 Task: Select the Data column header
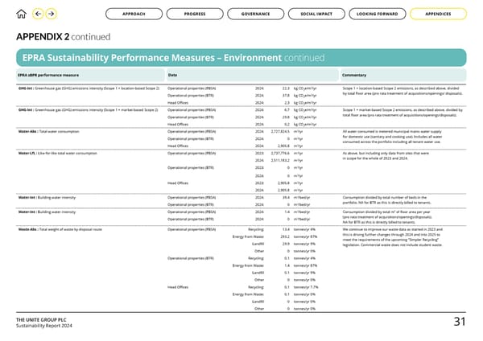click(x=172, y=76)
